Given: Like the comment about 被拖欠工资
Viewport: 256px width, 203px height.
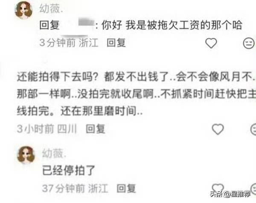Looking at the screenshot, I should (211, 43).
